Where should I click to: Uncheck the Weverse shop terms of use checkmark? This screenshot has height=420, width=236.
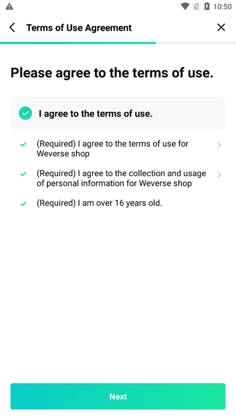click(x=24, y=144)
